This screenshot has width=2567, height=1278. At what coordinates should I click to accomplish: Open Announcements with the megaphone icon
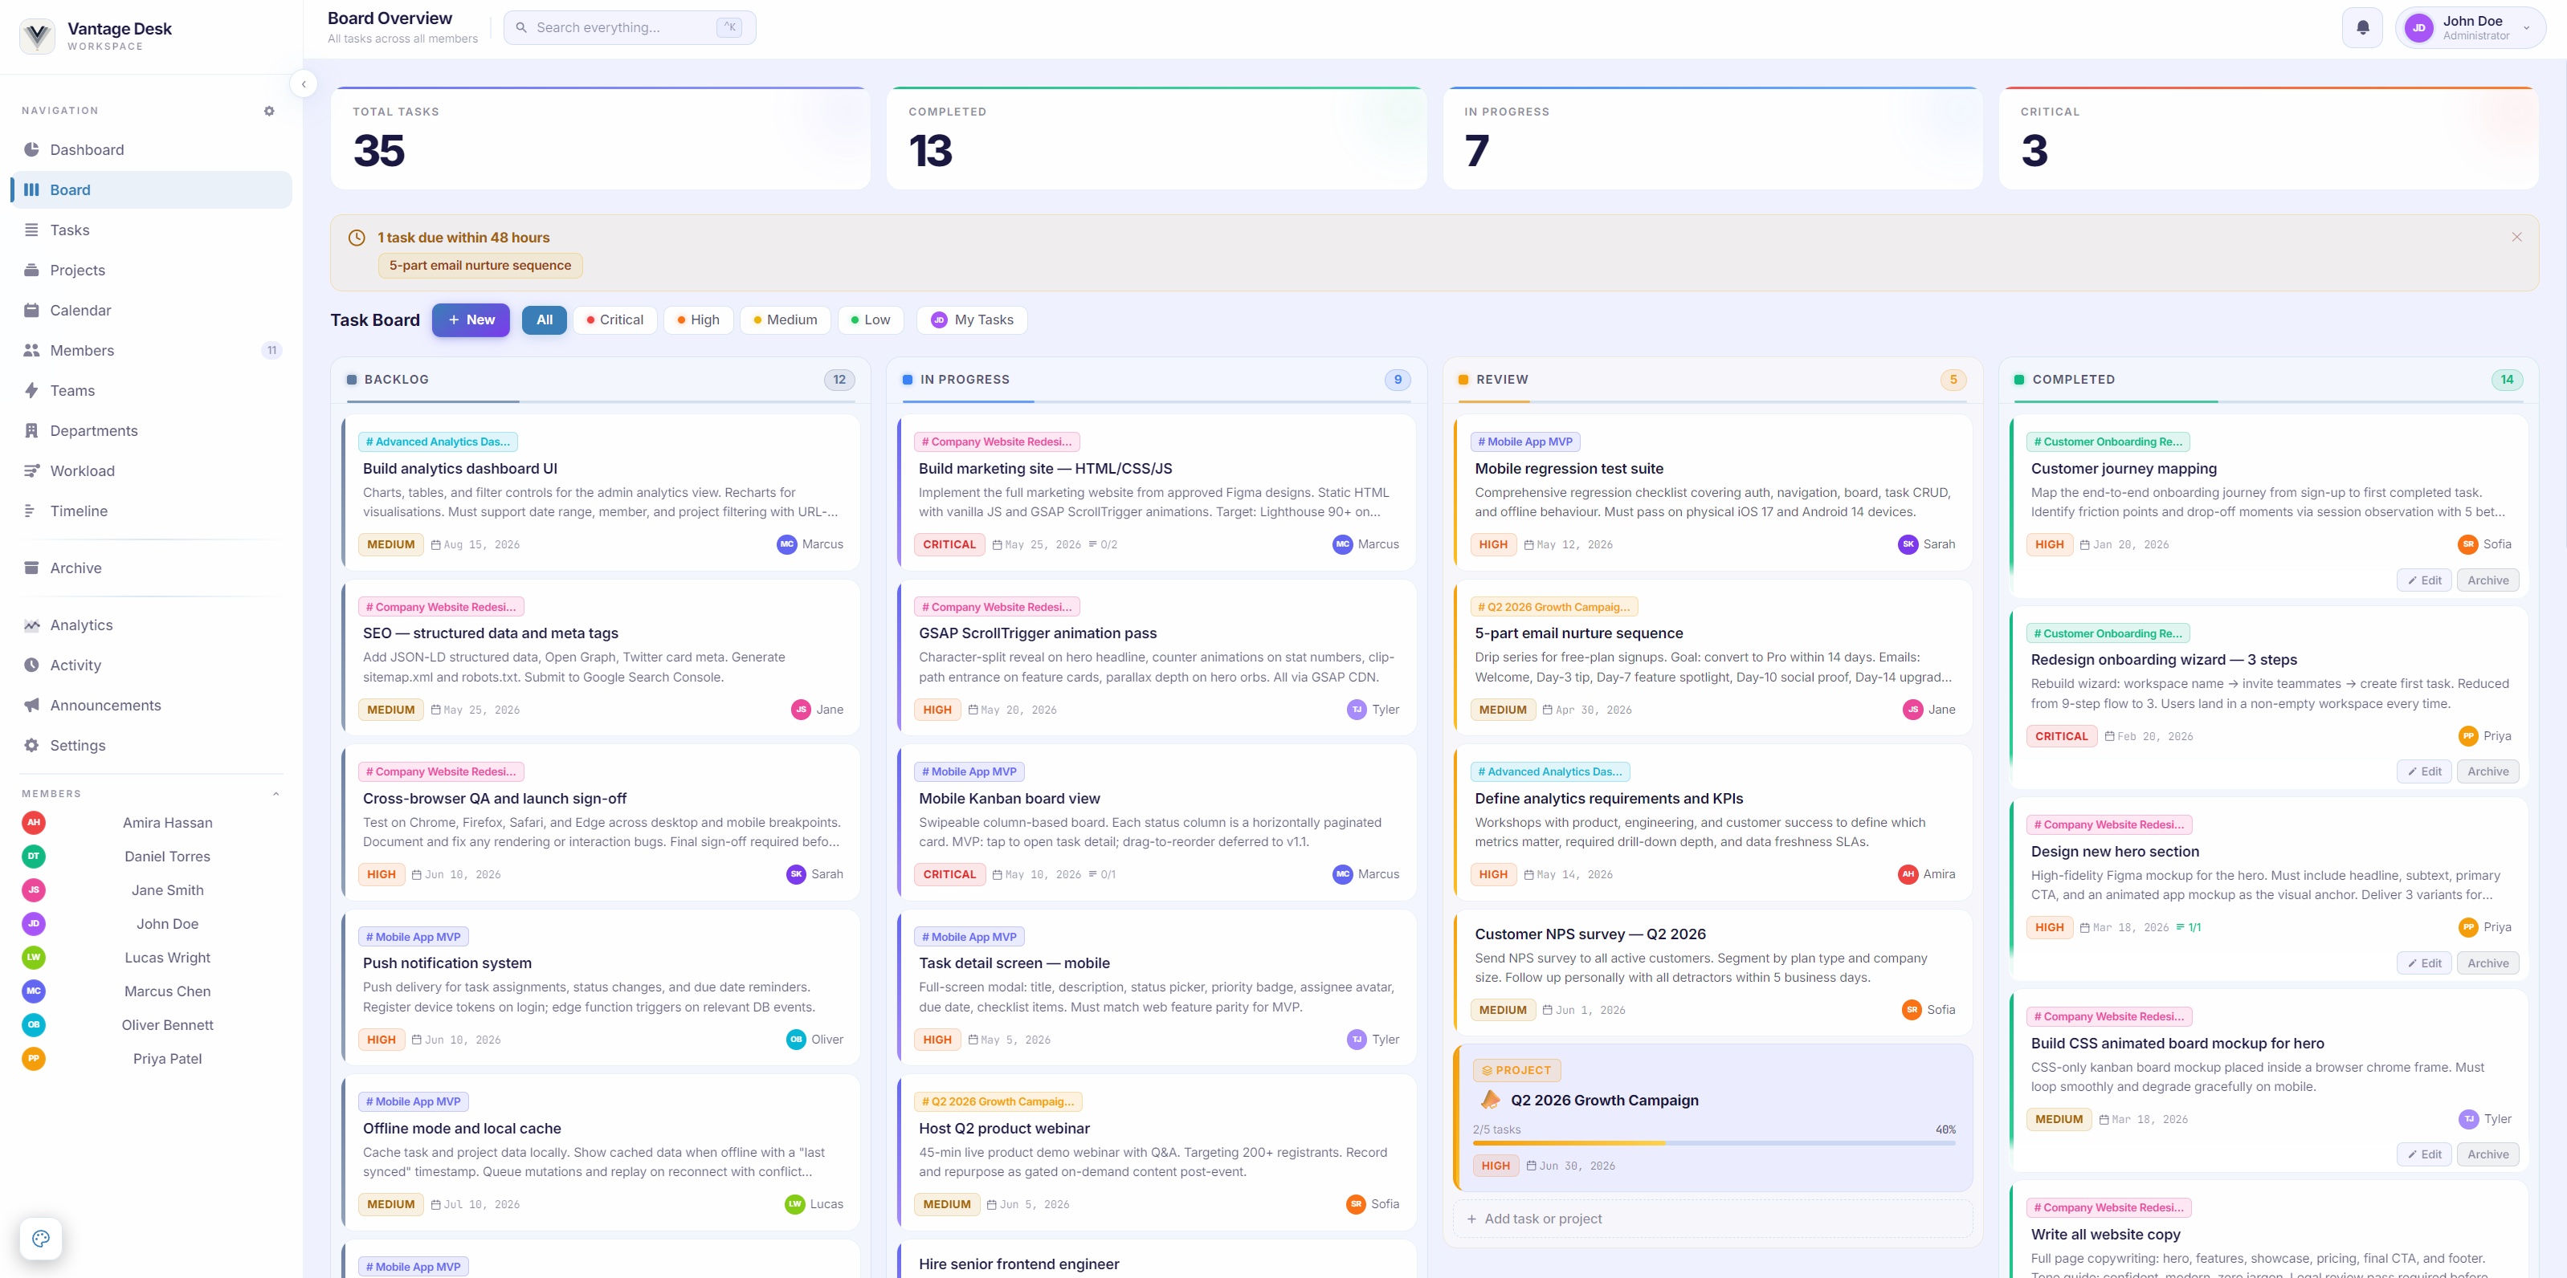(x=152, y=706)
